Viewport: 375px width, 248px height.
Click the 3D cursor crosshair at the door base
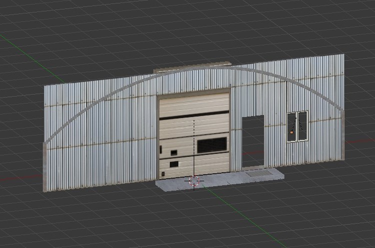194,181
